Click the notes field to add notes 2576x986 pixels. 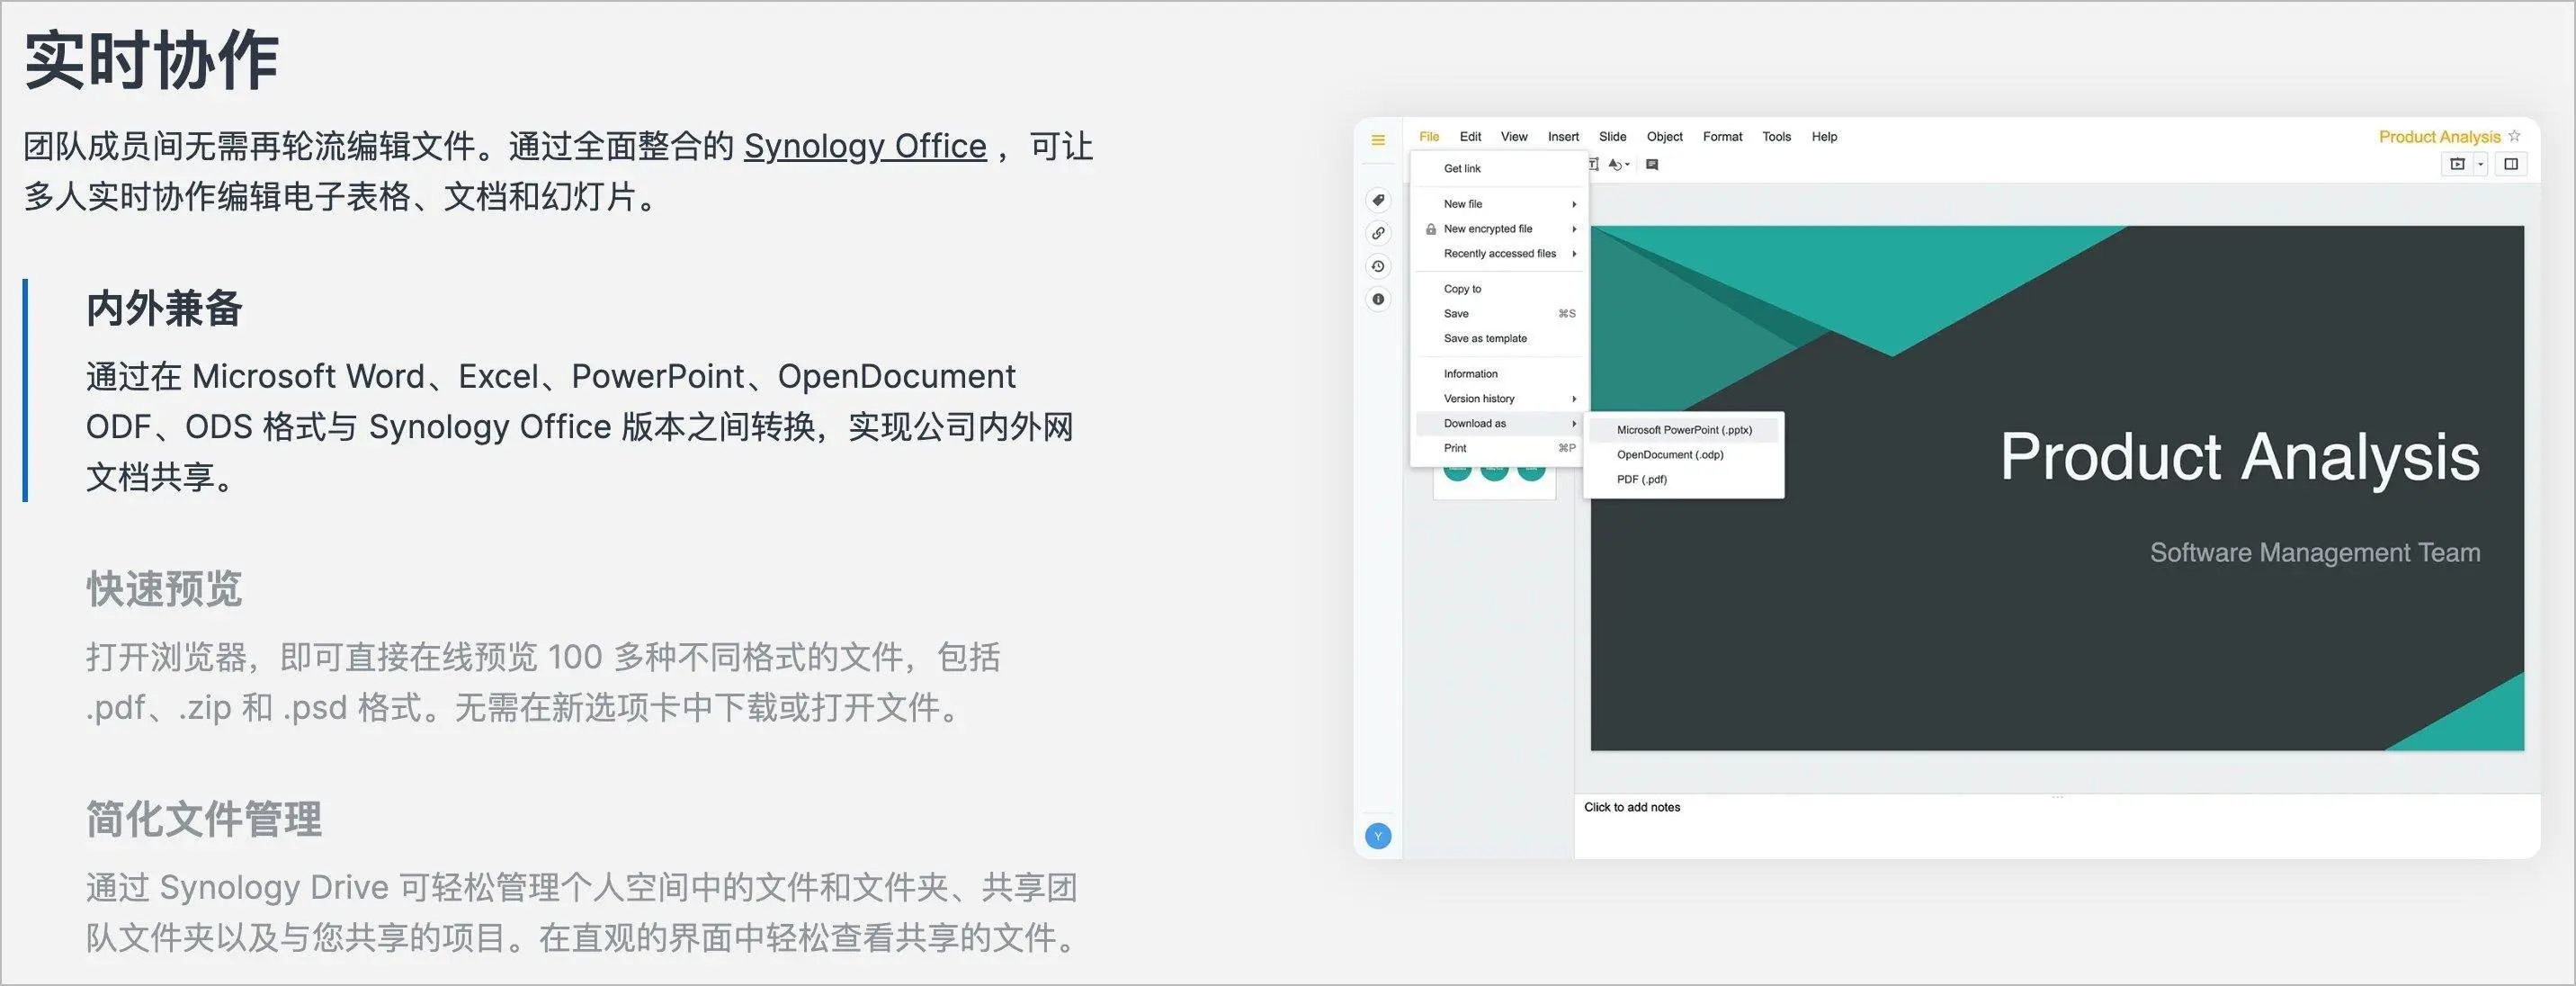tap(1632, 807)
